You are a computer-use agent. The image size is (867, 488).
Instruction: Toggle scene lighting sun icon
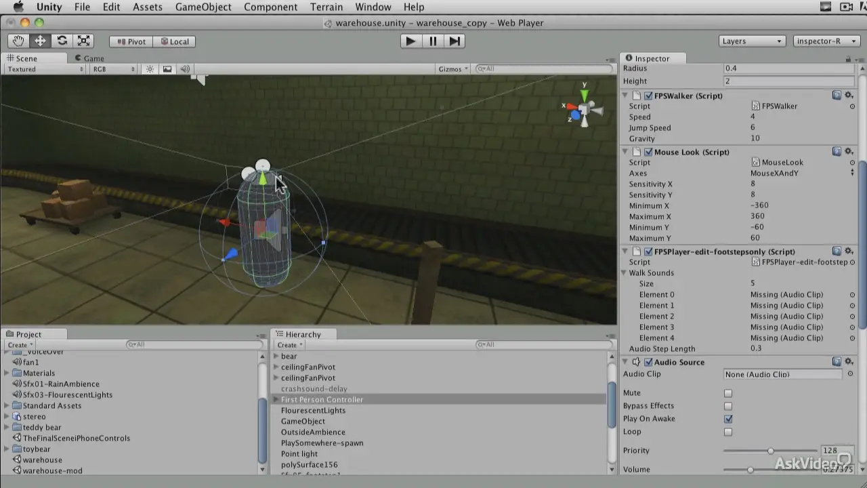point(150,69)
